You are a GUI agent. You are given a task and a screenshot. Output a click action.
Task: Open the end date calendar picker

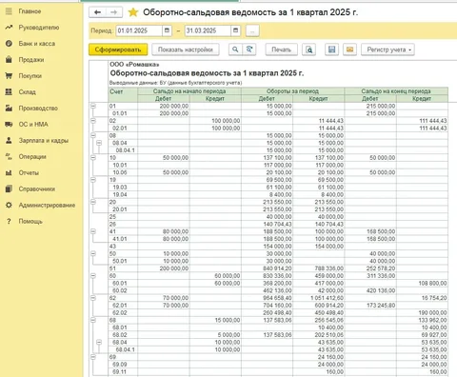235,30
